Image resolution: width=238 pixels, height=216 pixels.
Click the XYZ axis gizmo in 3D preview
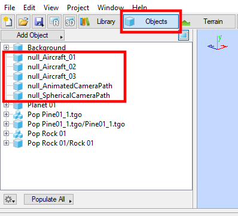click(218, 42)
